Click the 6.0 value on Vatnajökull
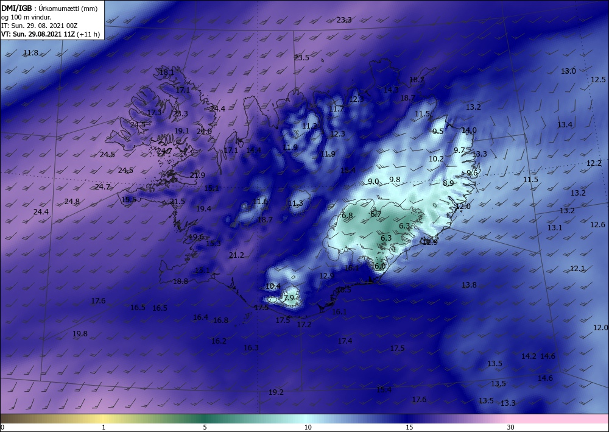This screenshot has width=609, height=432. (x=380, y=266)
